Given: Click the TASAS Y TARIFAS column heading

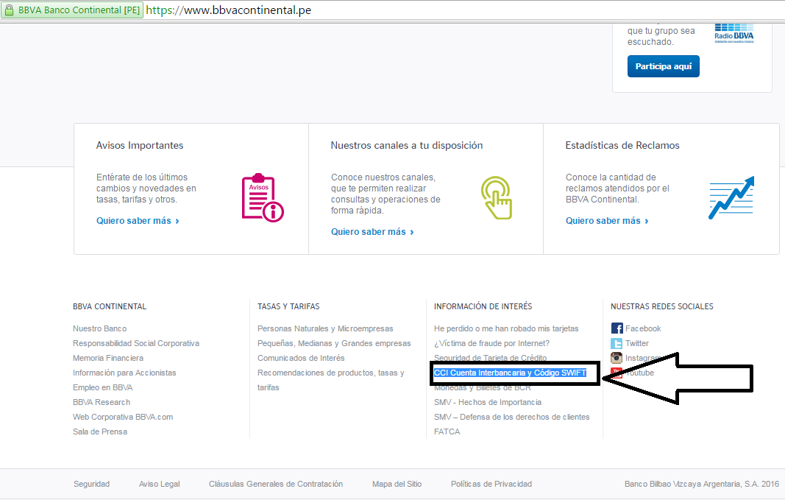Looking at the screenshot, I should pyautogui.click(x=288, y=306).
